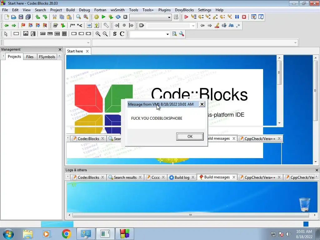Click OK in the message dialog
Viewport: 320px width, 240px height.
[190, 137]
